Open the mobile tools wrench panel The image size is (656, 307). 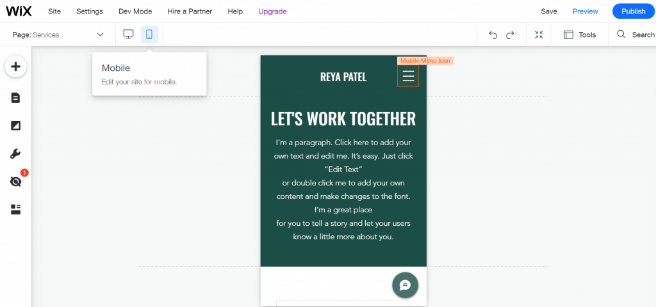tap(15, 153)
